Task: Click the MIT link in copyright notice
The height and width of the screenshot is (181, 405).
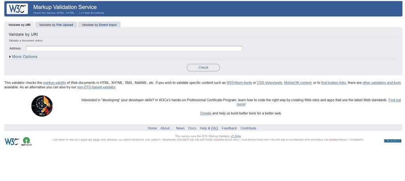Action: 90,140
